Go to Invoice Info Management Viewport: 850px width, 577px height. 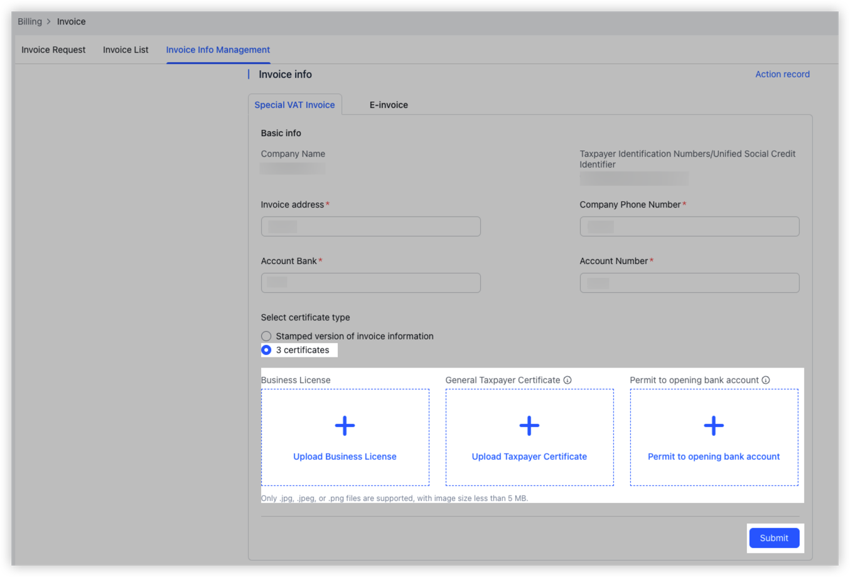218,50
